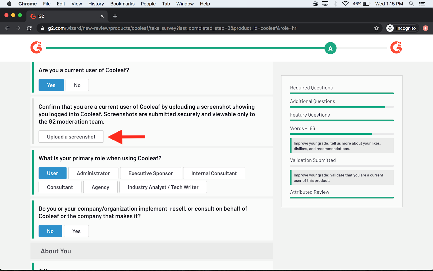Image resolution: width=433 pixels, height=271 pixels.
Task: Open the Edit menu
Action: (x=61, y=4)
